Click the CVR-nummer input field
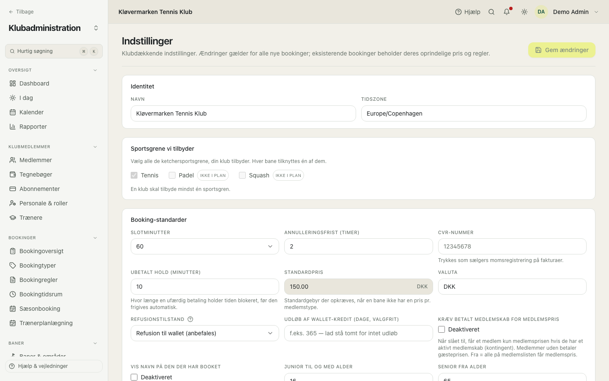Image resolution: width=609 pixels, height=381 pixels. [x=512, y=246]
